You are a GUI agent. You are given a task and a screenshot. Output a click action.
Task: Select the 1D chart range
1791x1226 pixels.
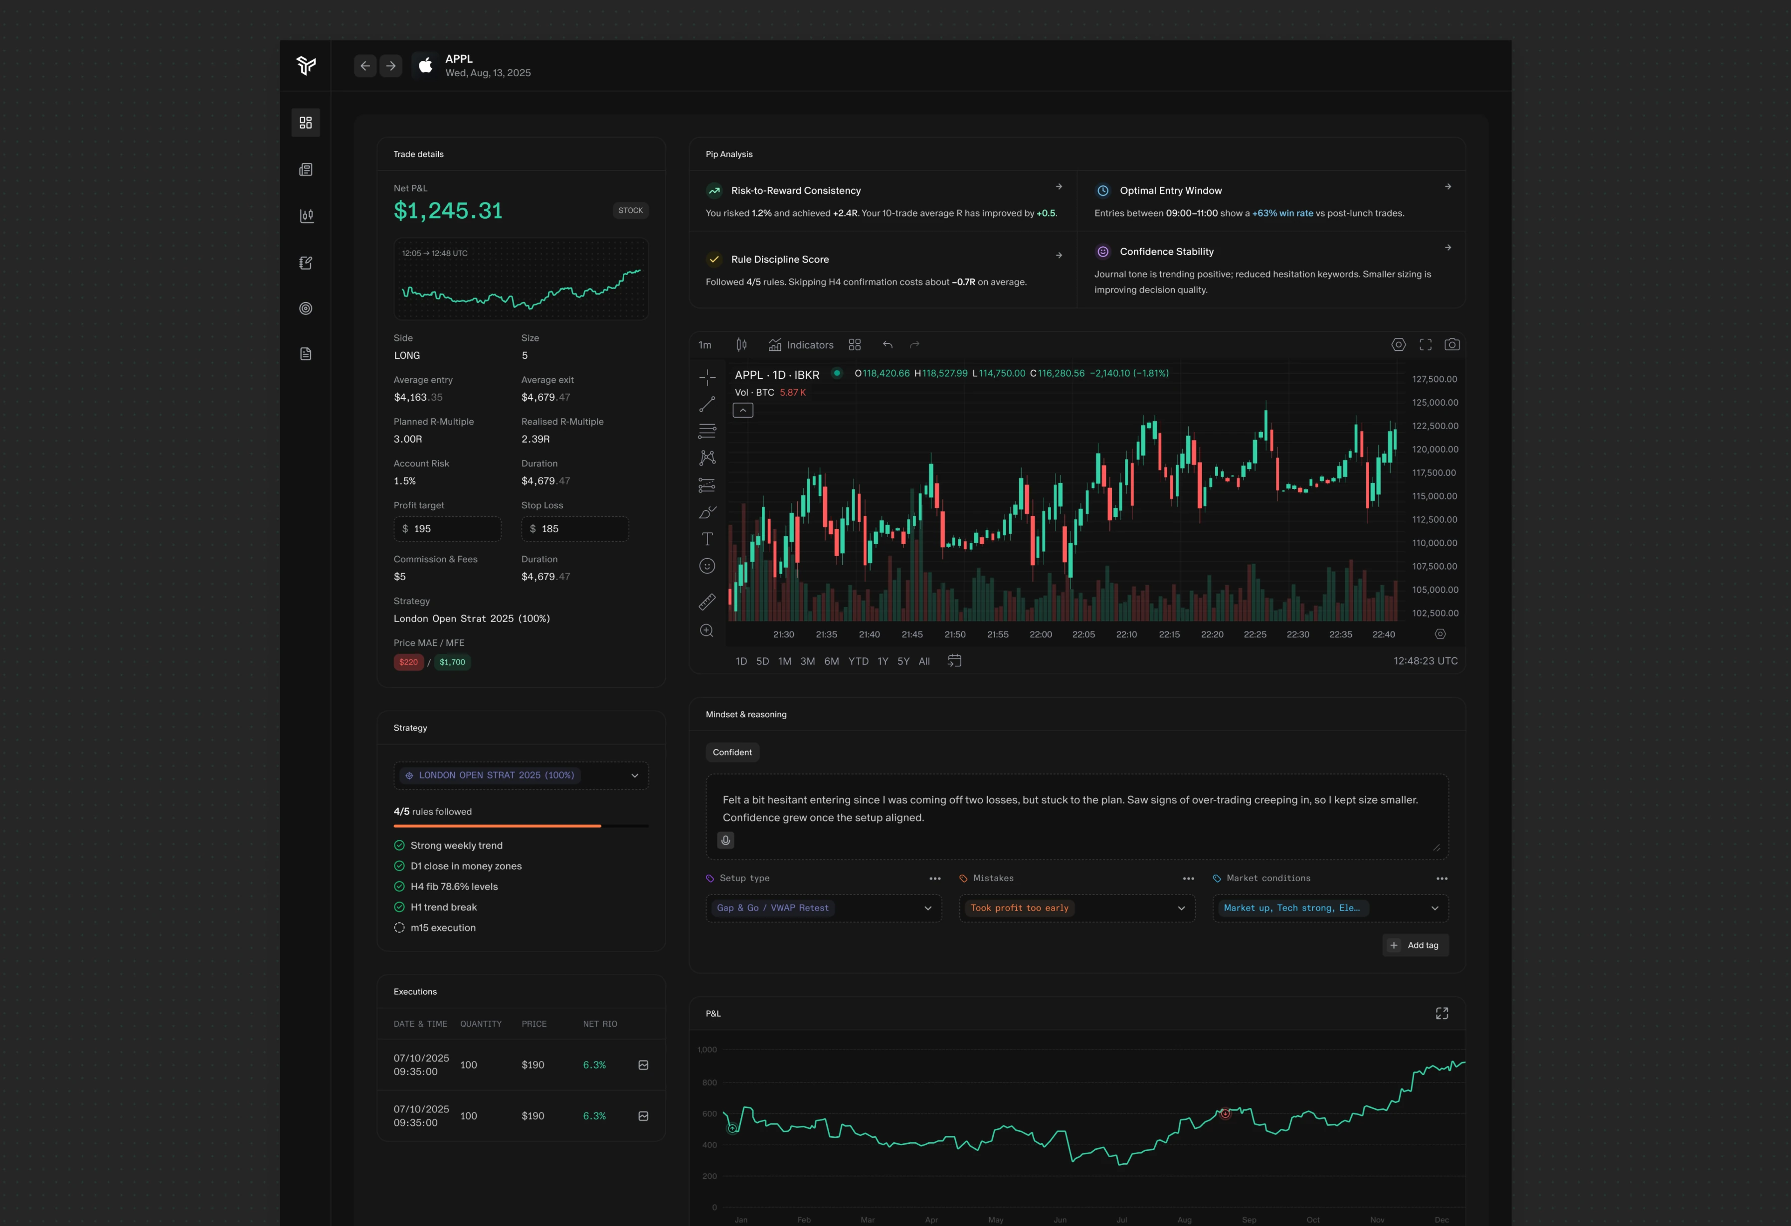[x=741, y=661]
